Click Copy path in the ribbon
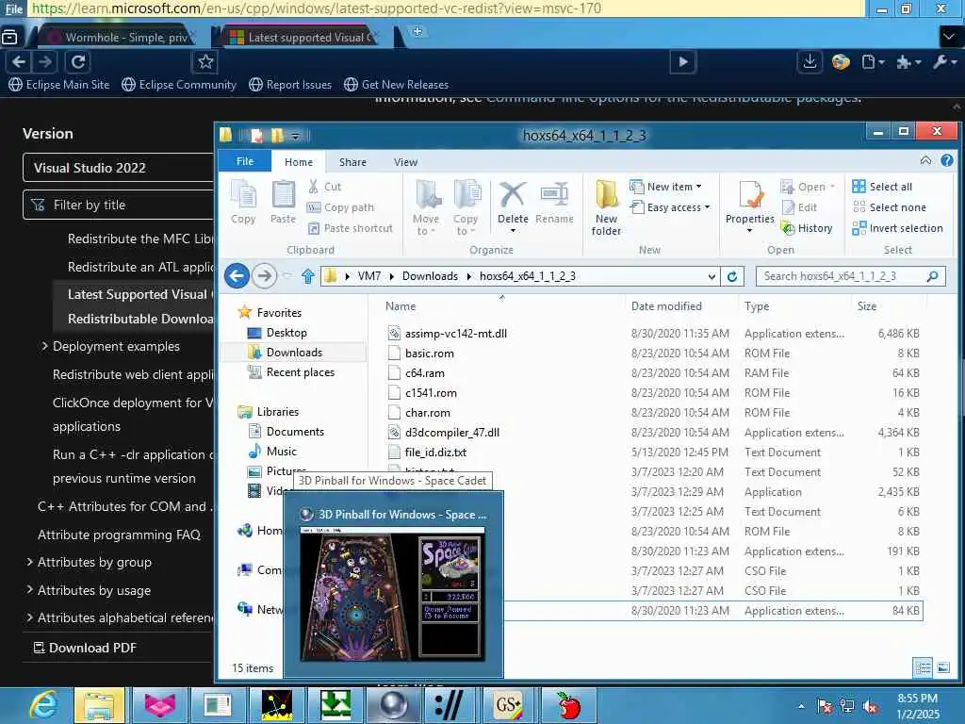This screenshot has width=965, height=724. (340, 207)
